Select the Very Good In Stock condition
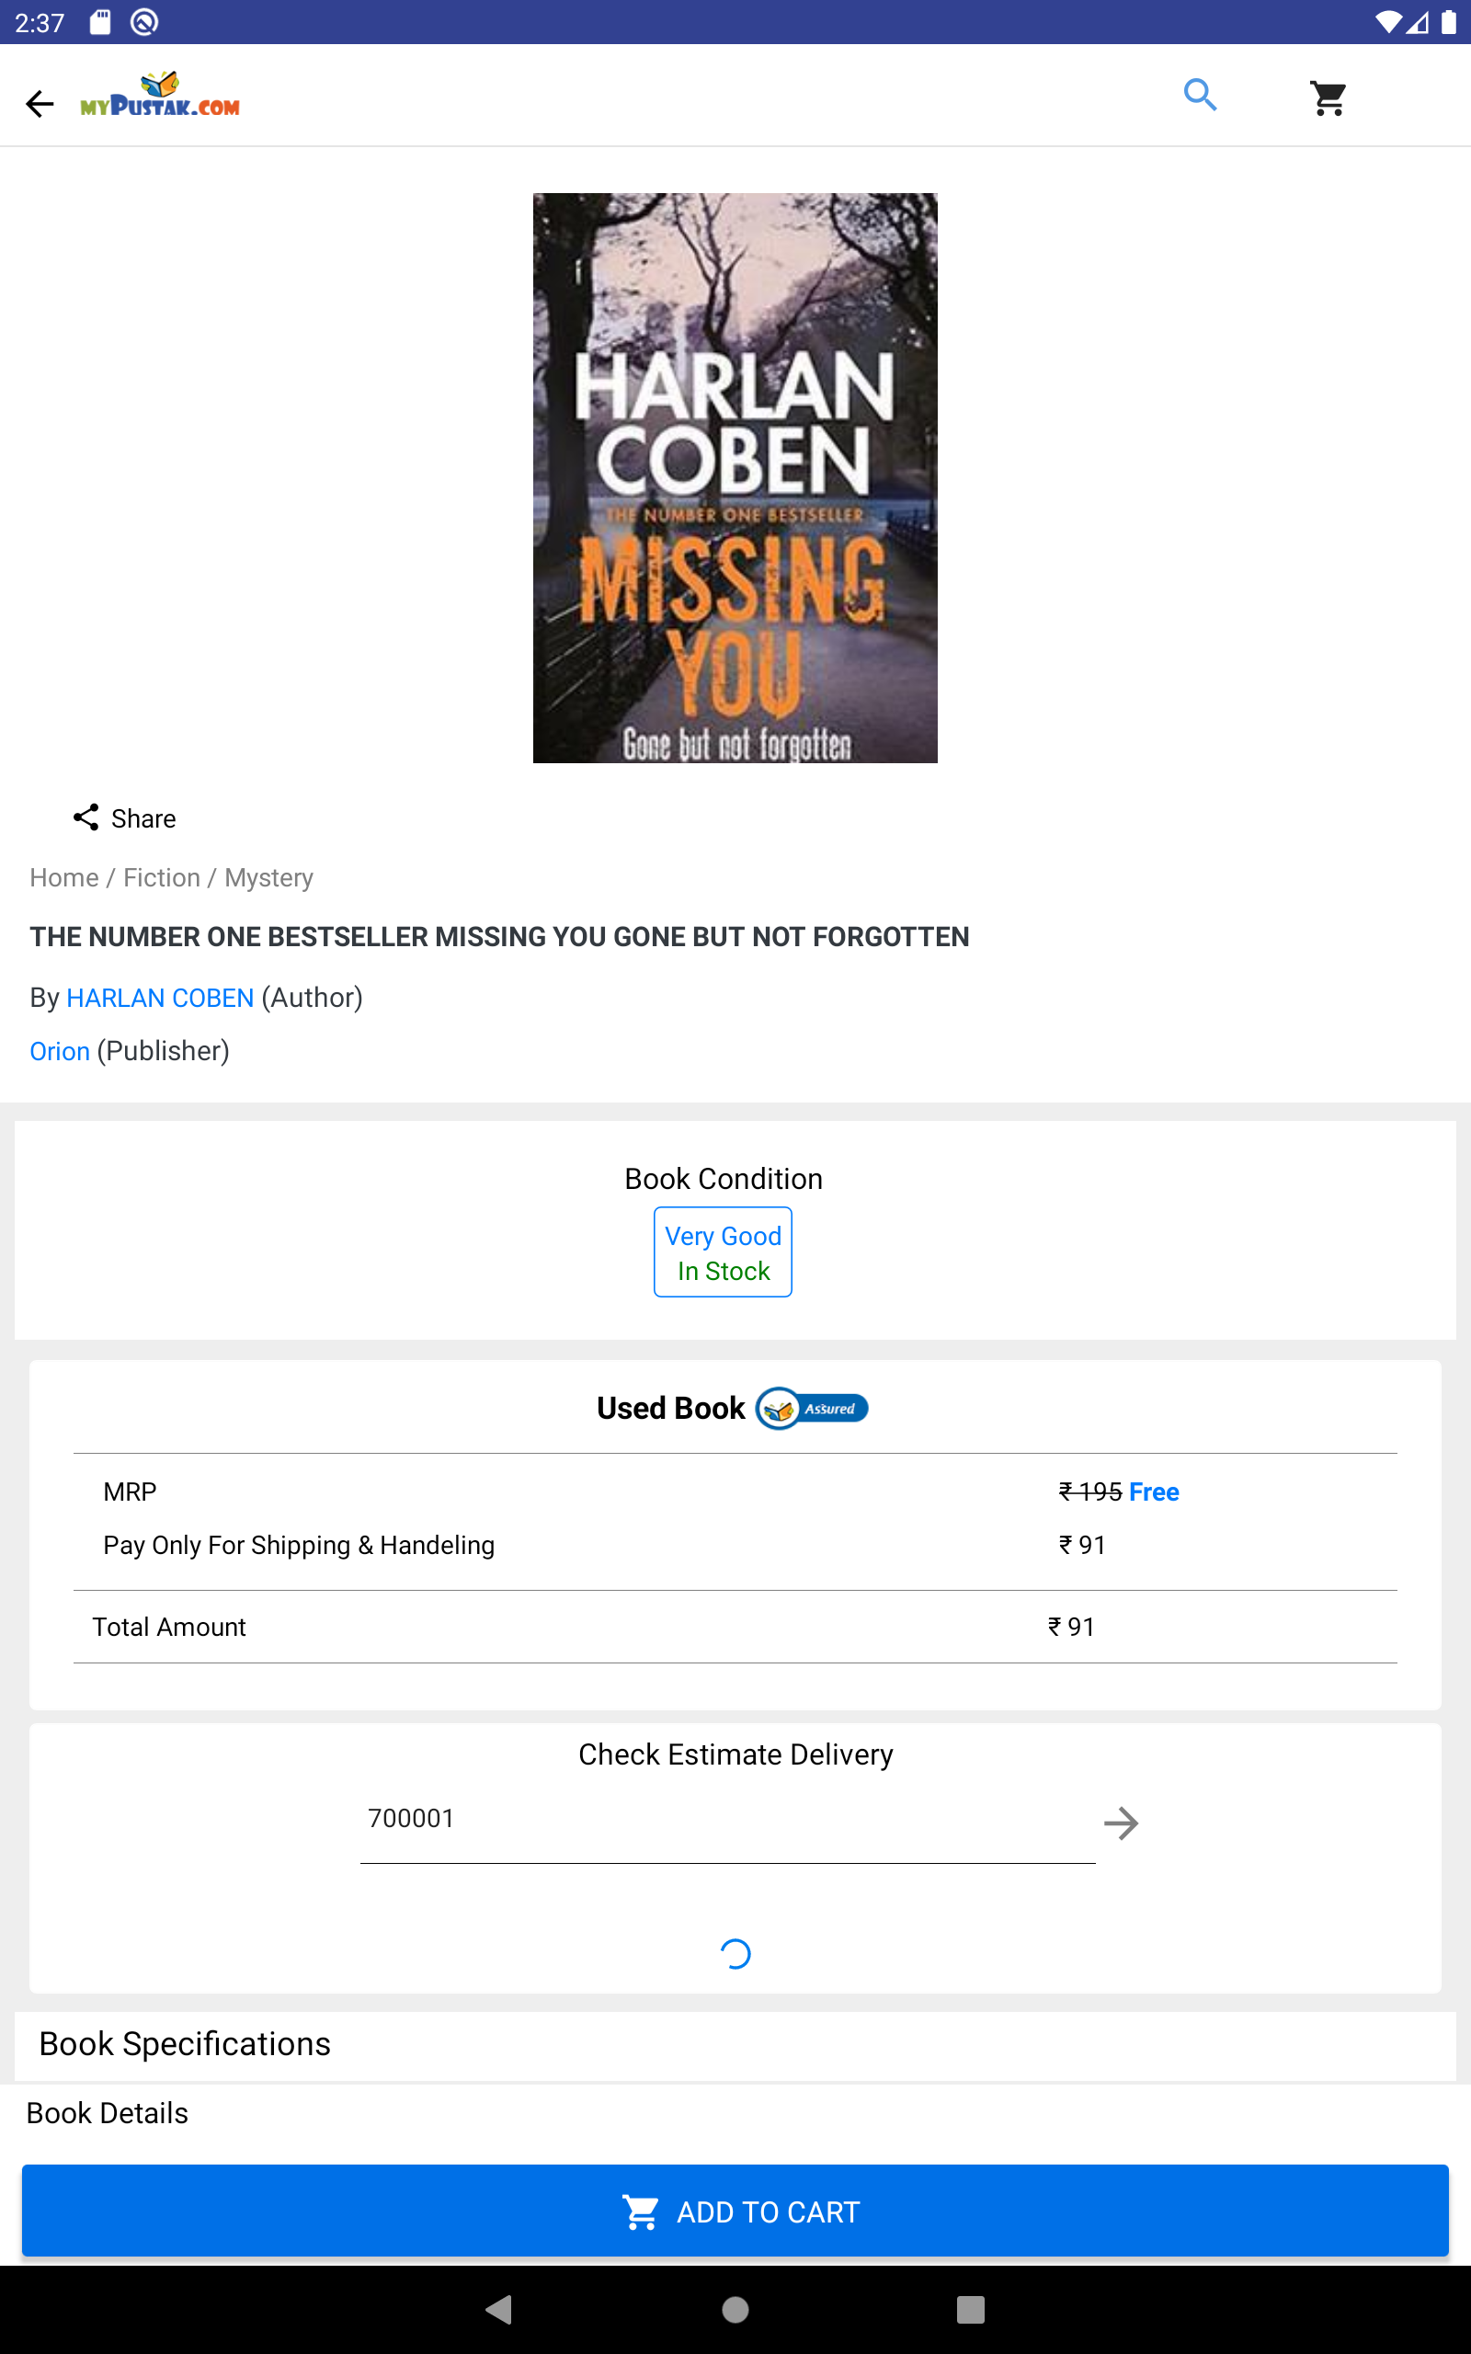Screen dimensions: 1471x2354 coord(723,1251)
